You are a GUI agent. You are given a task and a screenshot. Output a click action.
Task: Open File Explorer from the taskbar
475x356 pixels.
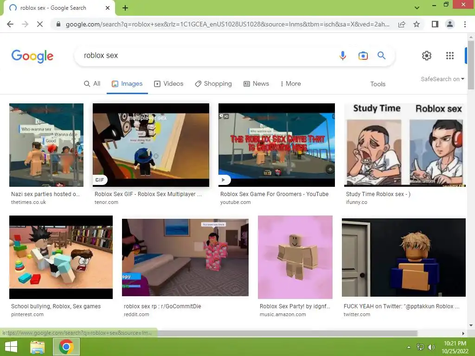(x=38, y=347)
